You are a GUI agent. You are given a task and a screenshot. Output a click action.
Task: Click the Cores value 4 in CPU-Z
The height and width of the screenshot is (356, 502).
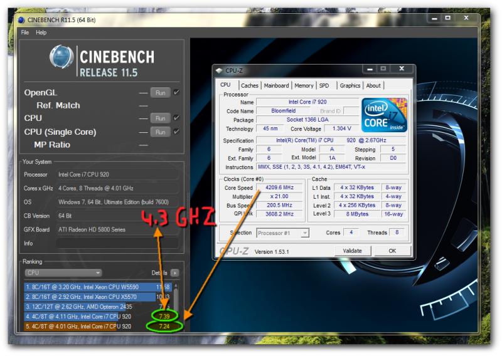[x=351, y=233]
